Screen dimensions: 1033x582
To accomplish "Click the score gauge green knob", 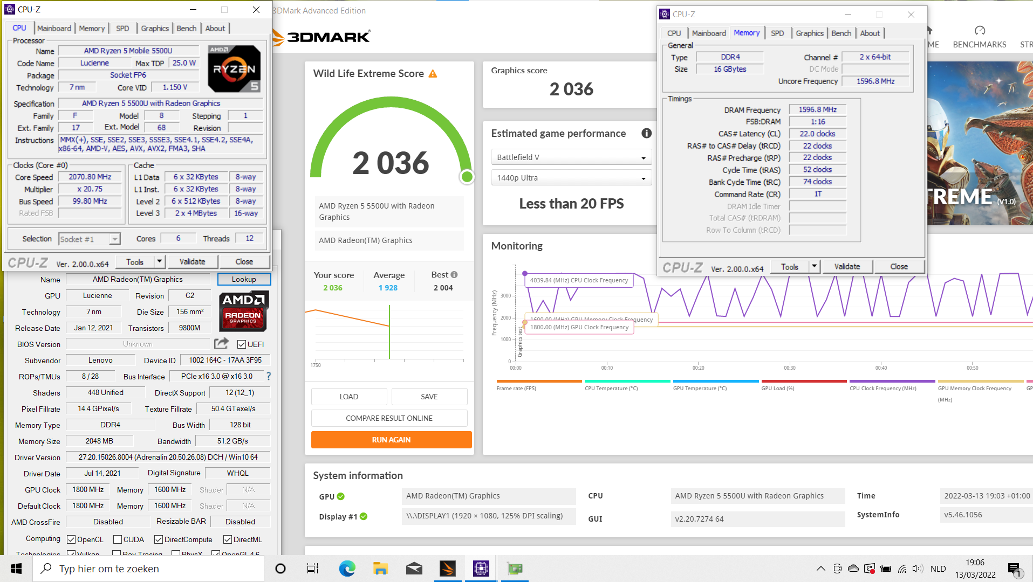I will click(467, 177).
